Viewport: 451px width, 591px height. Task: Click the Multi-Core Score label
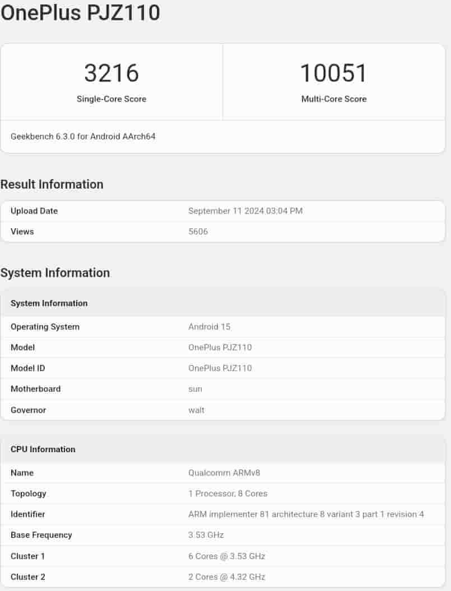tap(334, 99)
